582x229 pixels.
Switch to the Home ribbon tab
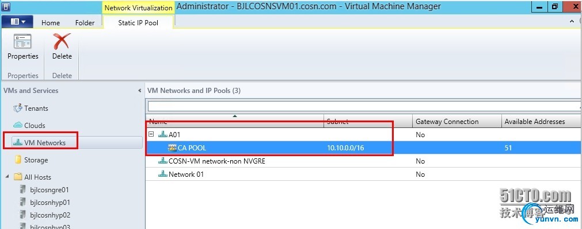coord(51,22)
